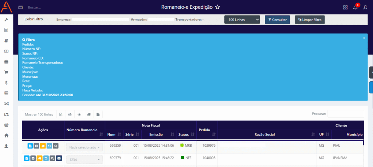The height and width of the screenshot is (167, 373).
Task: Expand the Nada selecionado romaneio dropdown
Action: 85,147
